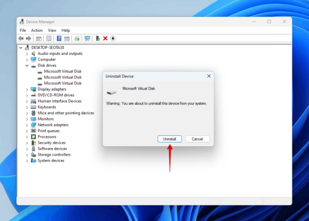The height and width of the screenshot is (221, 309).
Task: Click the Device Manager title bar icon
Action: pyautogui.click(x=22, y=22)
